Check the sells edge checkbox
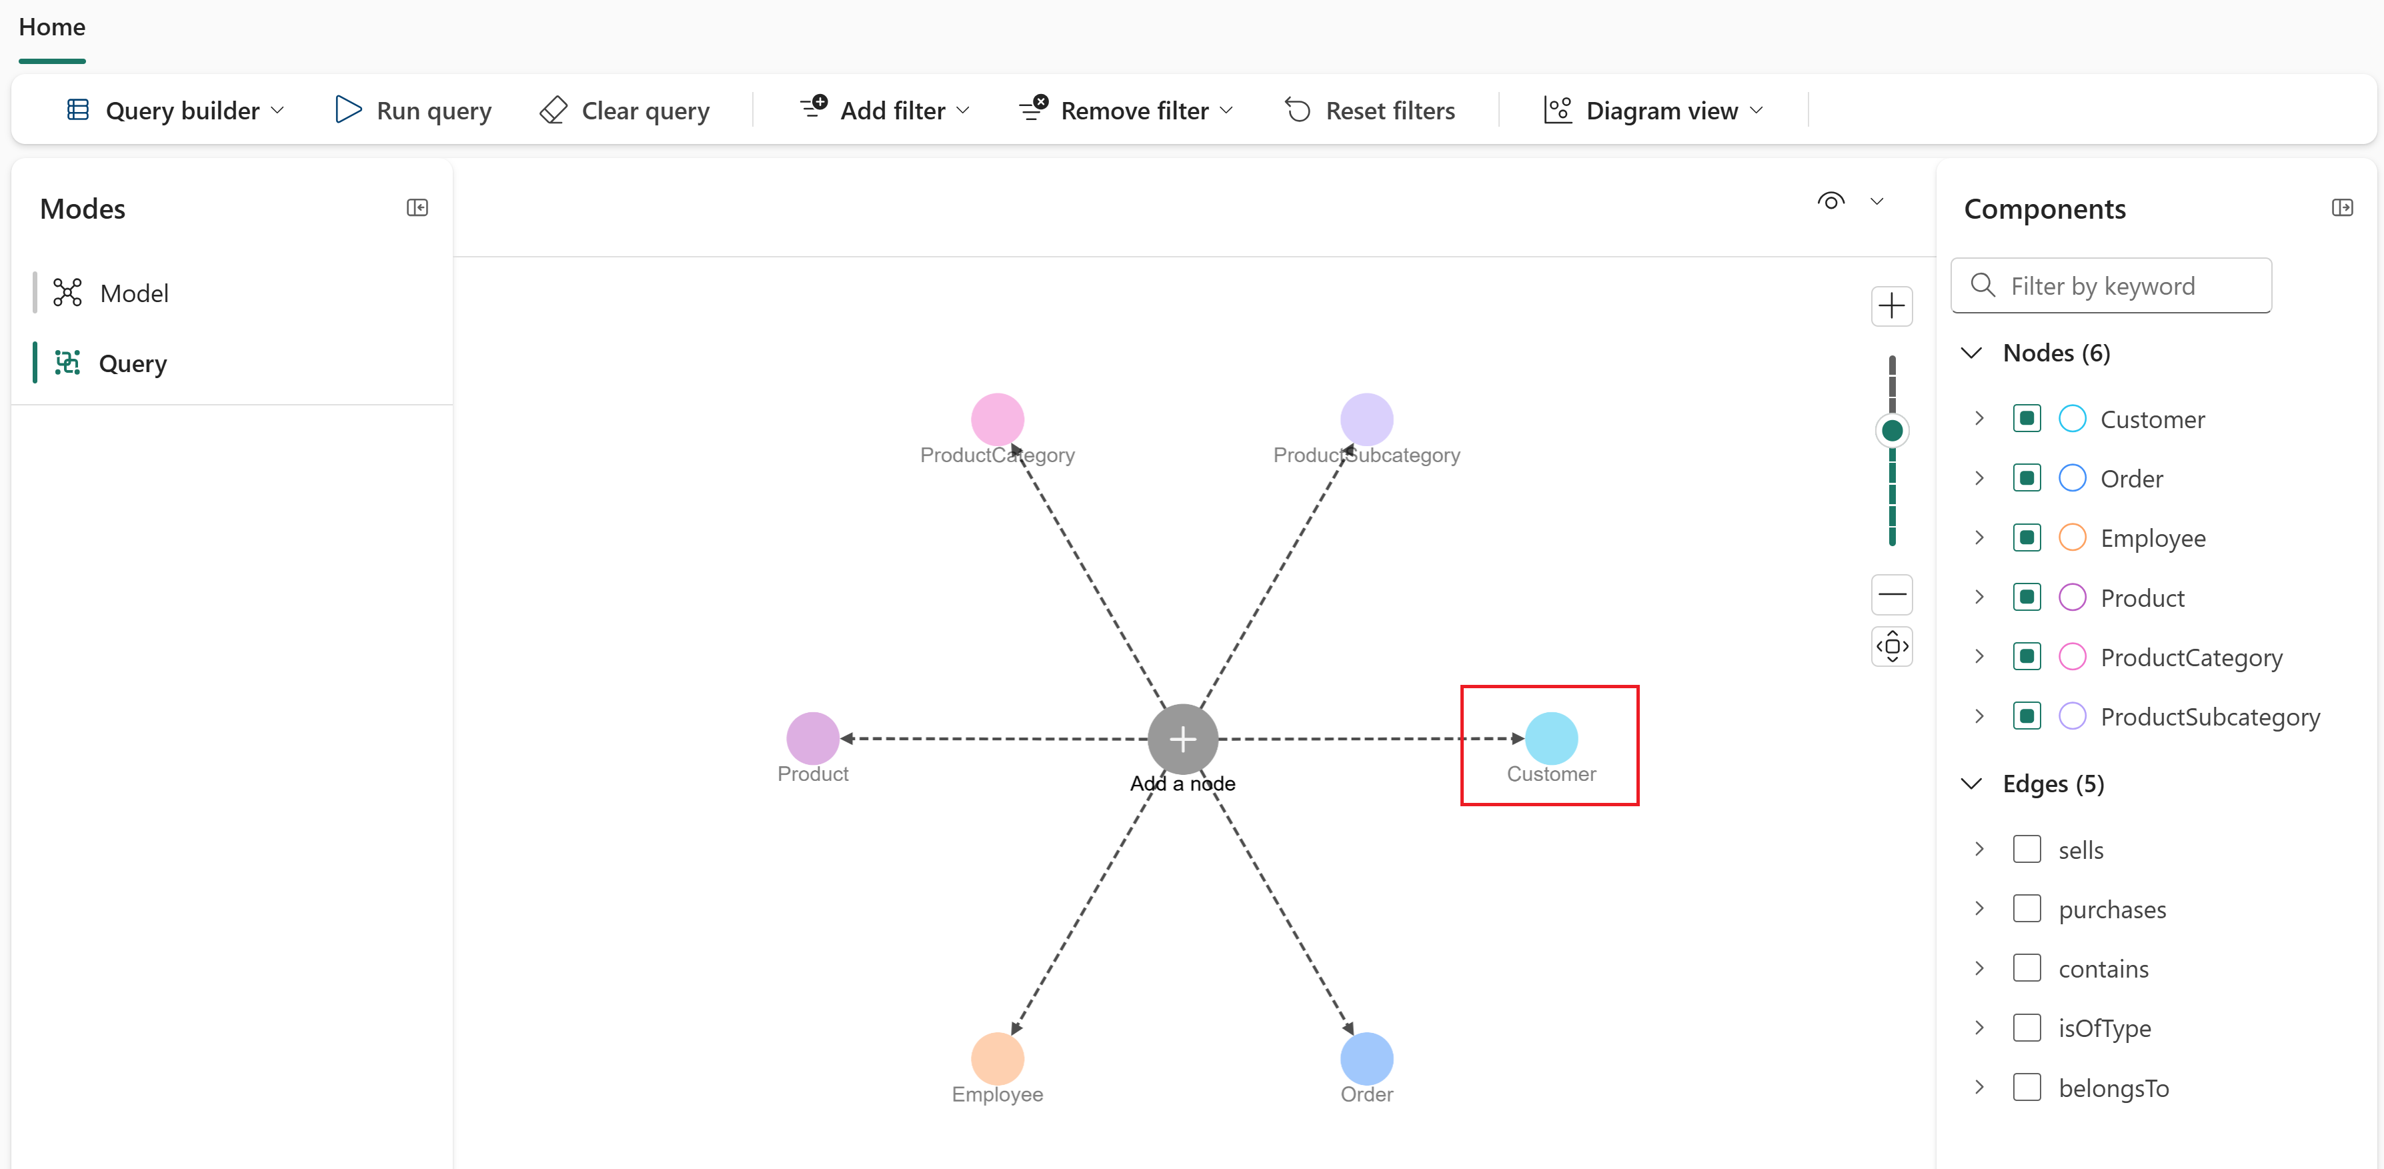 [x=2026, y=849]
